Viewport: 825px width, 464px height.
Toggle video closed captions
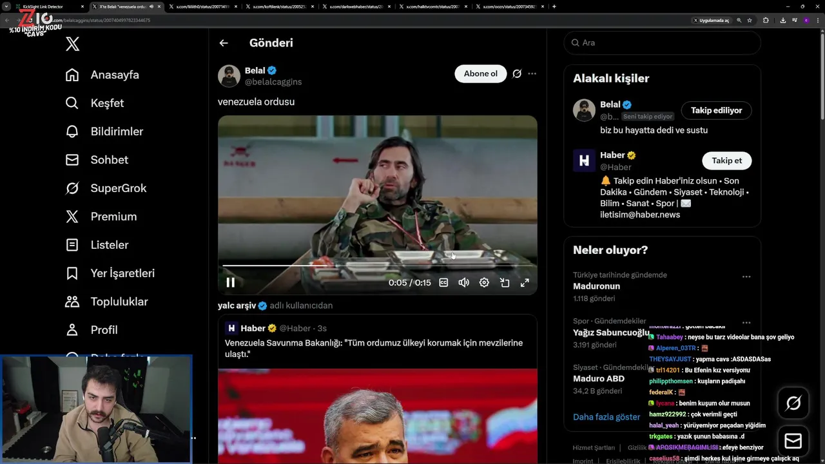[x=443, y=282]
